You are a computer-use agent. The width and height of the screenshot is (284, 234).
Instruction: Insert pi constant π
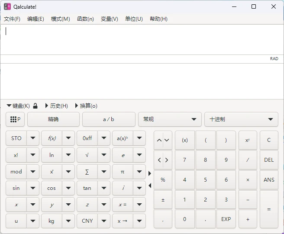click(x=123, y=172)
